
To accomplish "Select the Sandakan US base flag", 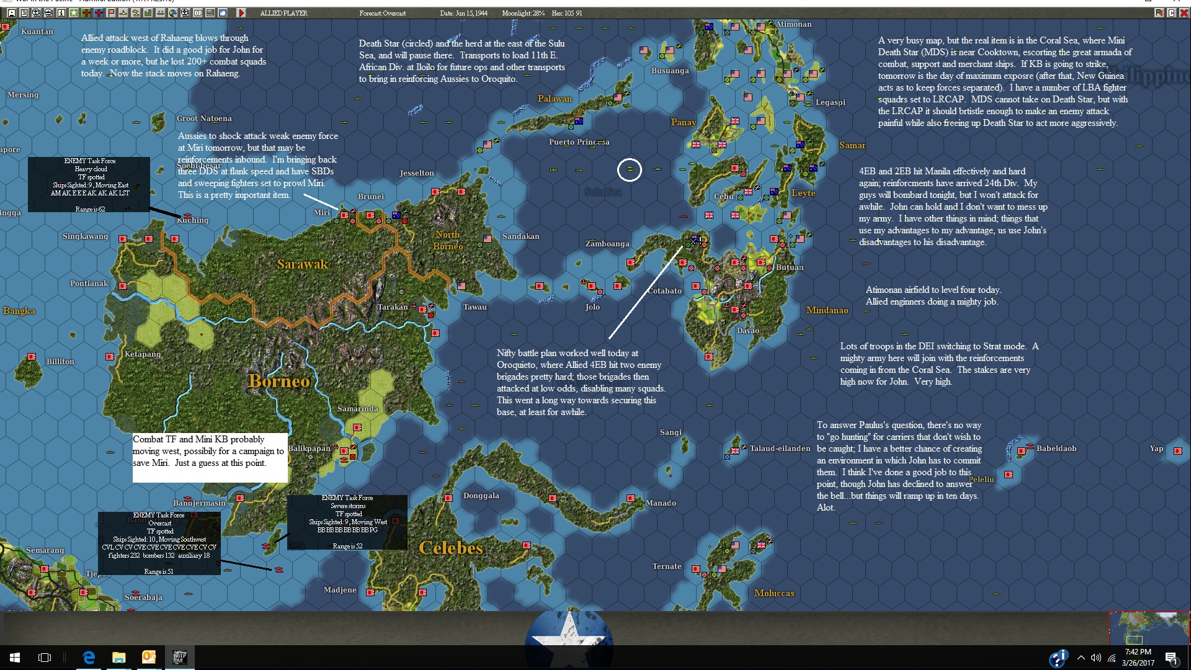I will coord(488,239).
